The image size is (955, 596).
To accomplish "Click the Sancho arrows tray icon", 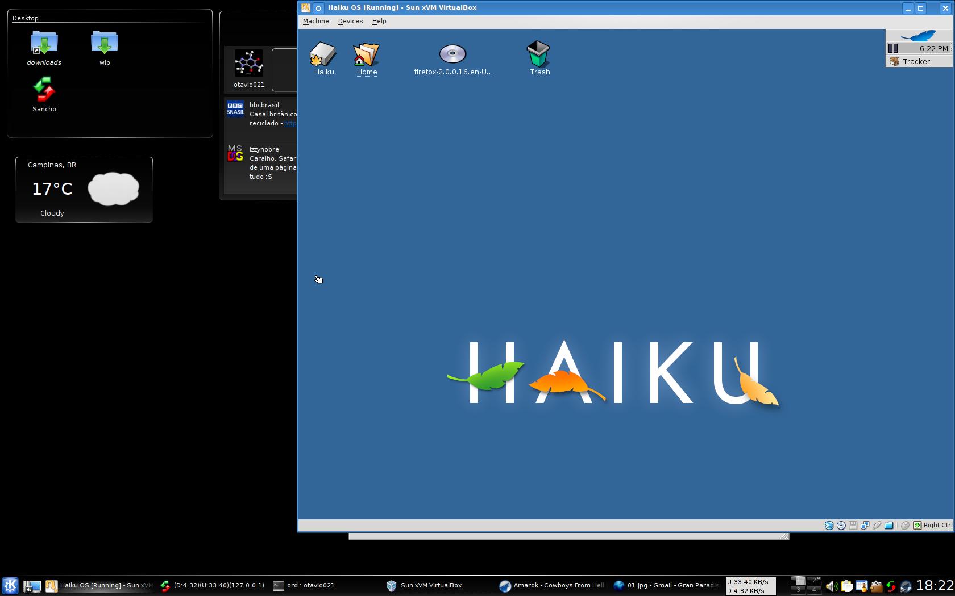I will coord(891,586).
